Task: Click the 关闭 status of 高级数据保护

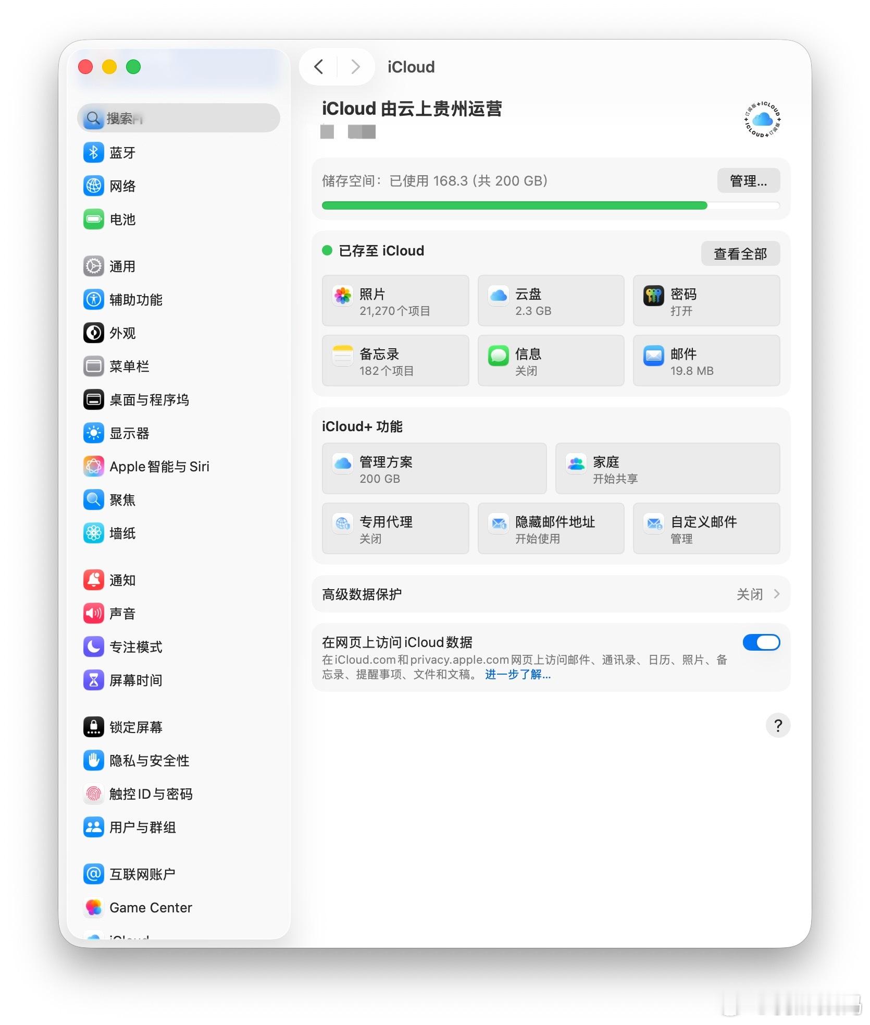Action: 750,594
